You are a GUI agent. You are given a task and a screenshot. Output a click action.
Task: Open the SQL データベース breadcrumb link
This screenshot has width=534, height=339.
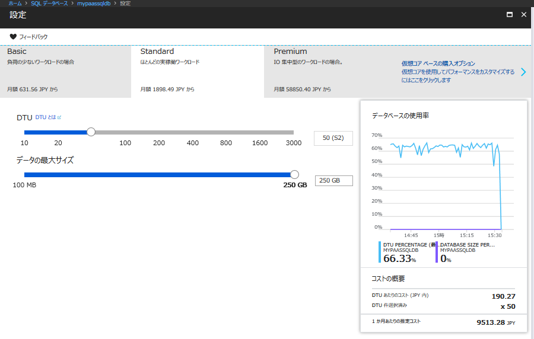(50, 4)
